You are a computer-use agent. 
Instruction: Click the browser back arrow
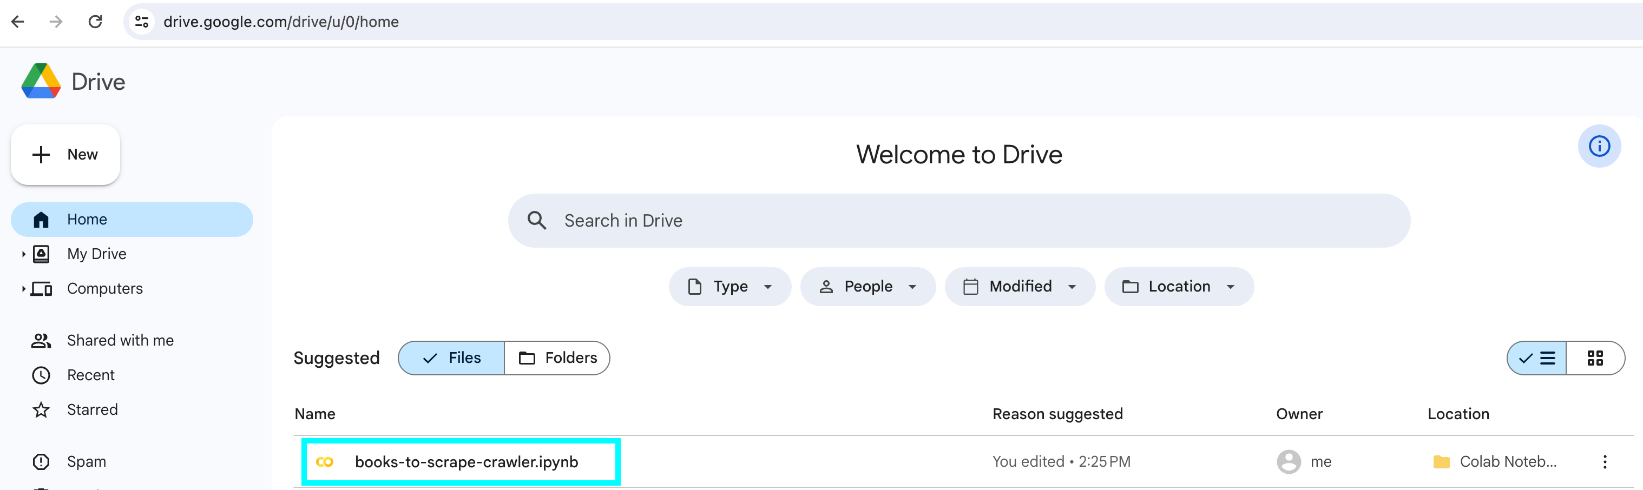pyautogui.click(x=18, y=22)
